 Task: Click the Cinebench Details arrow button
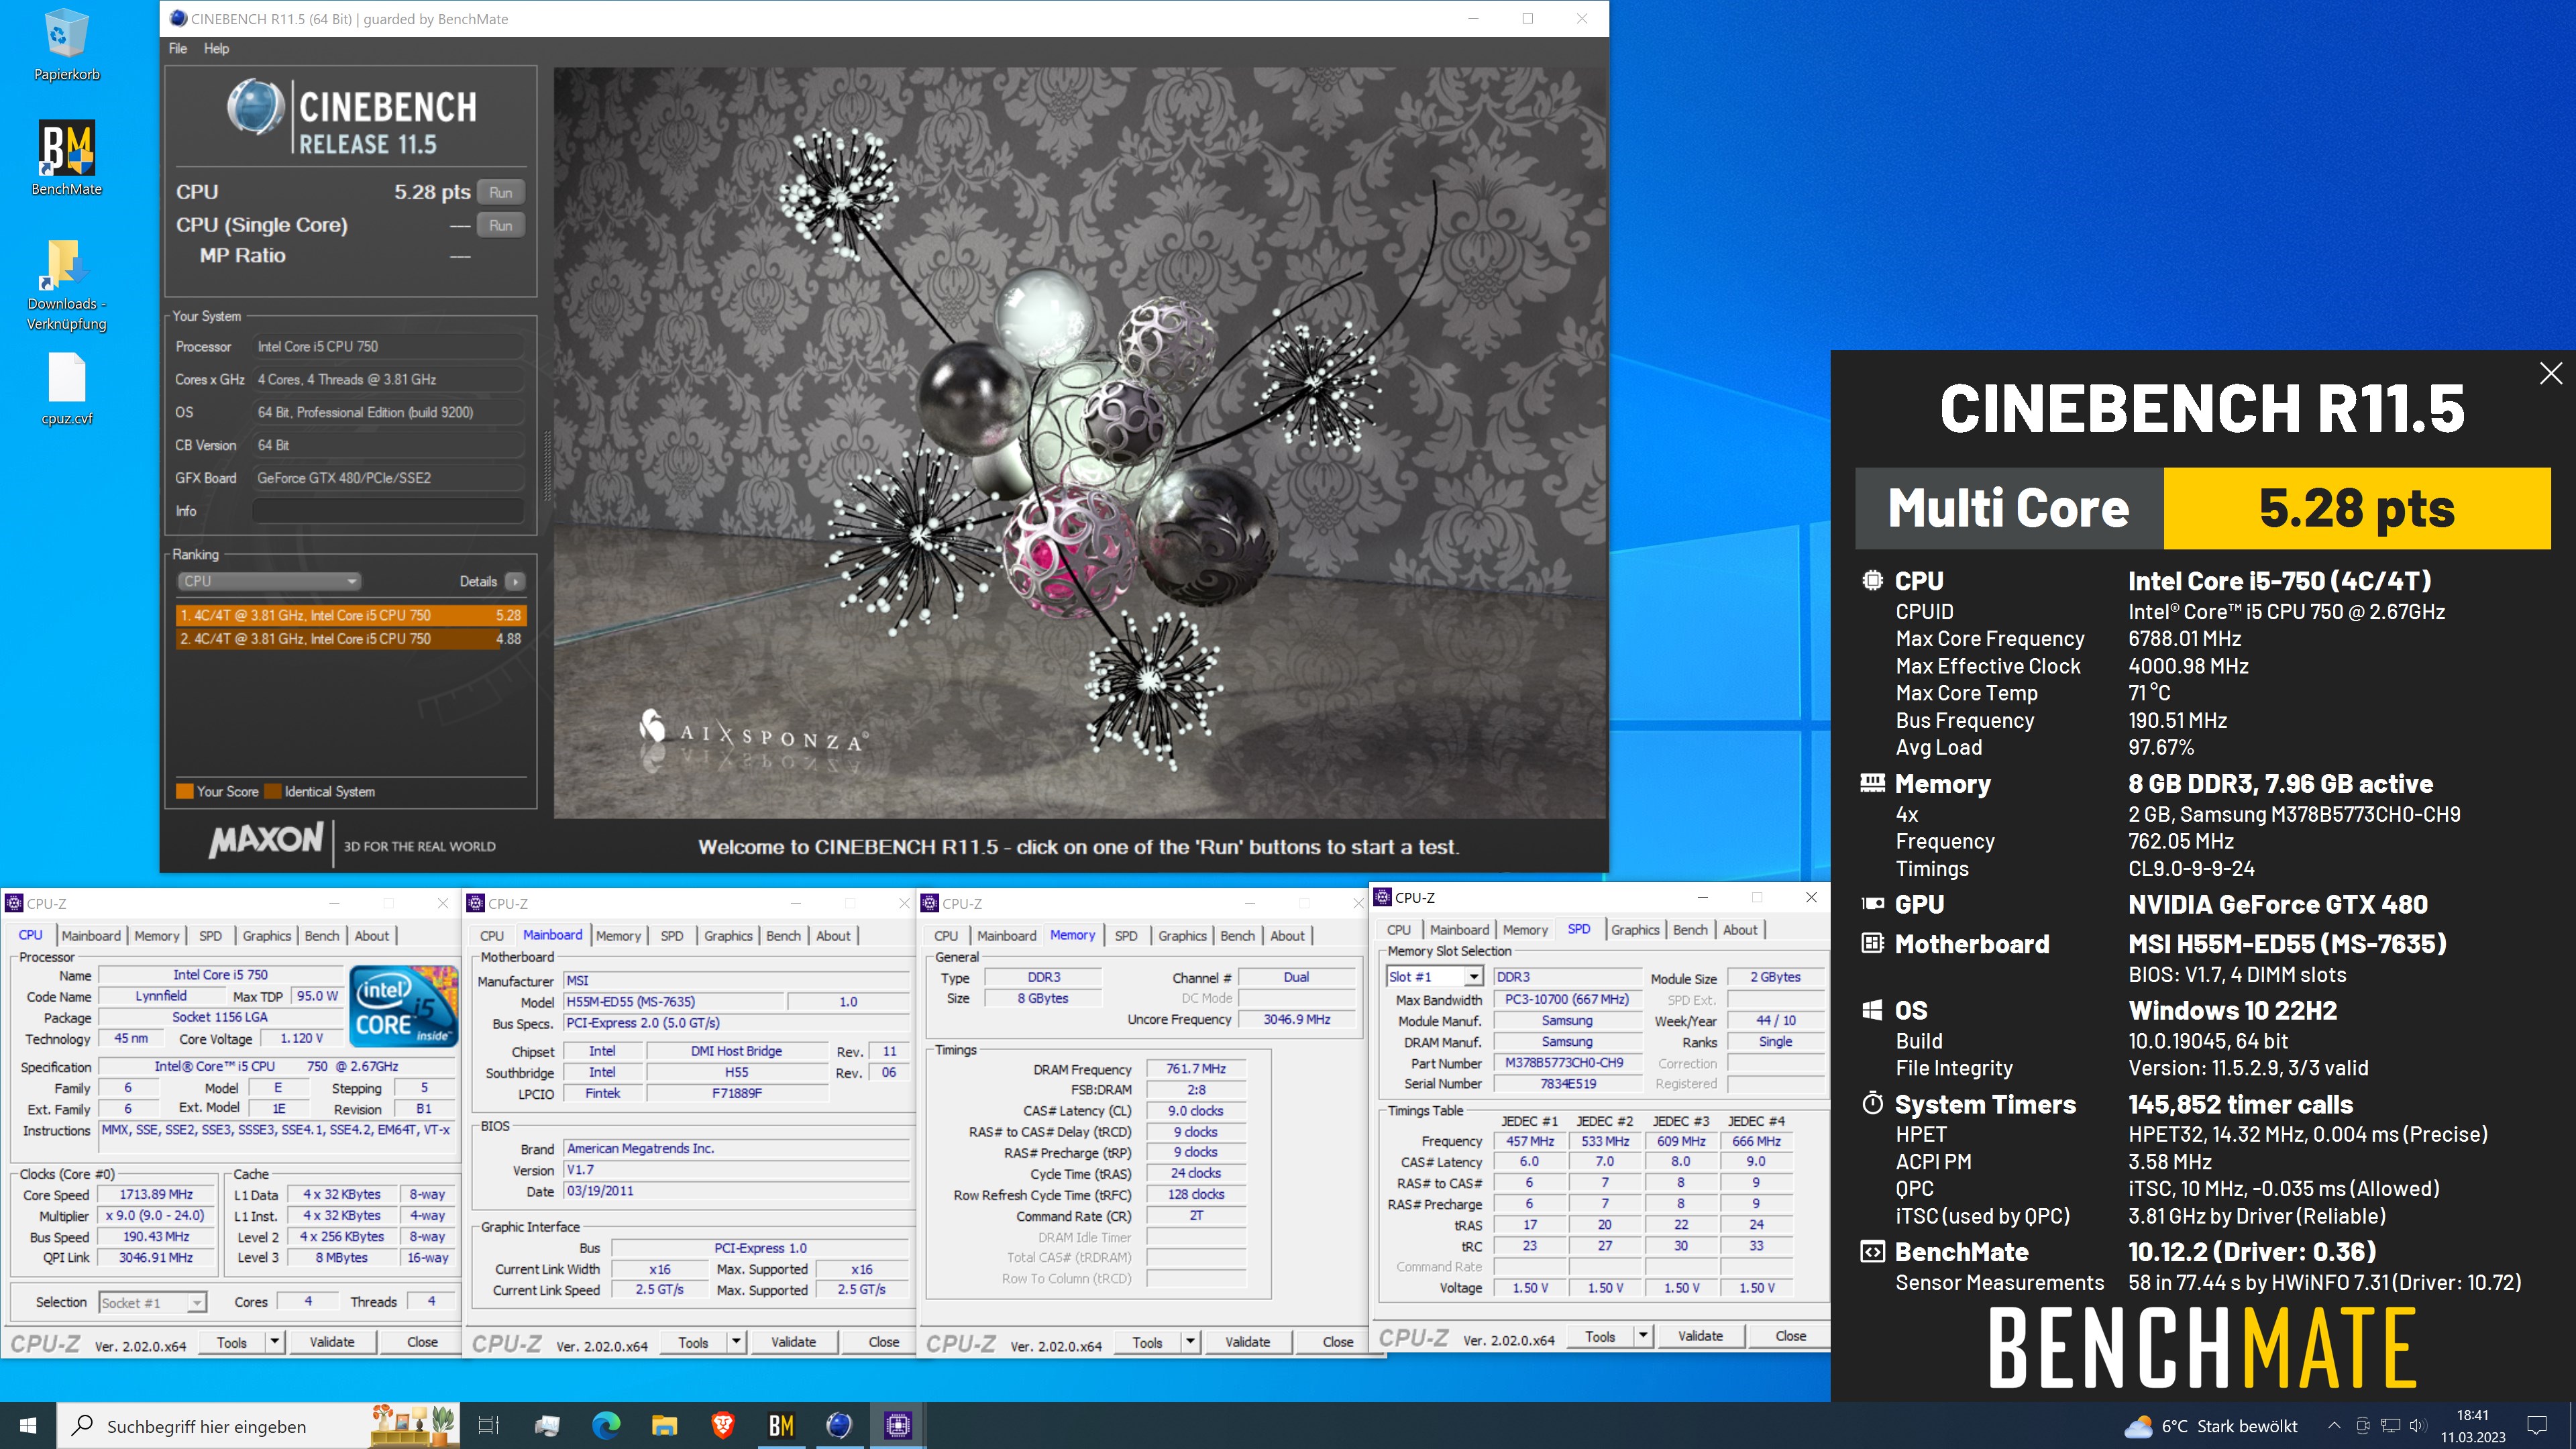tap(515, 581)
